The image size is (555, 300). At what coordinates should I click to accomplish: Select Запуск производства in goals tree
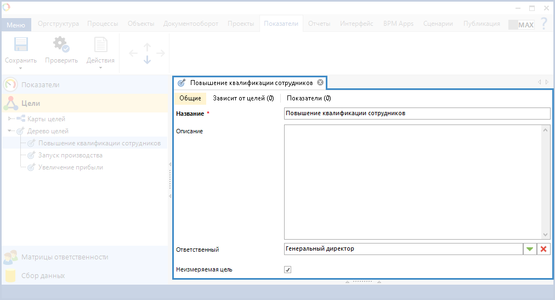coord(70,155)
